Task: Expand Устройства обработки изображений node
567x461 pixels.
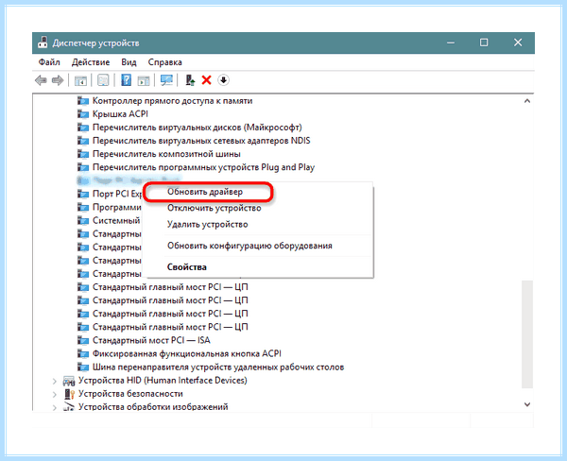Action: [x=54, y=407]
